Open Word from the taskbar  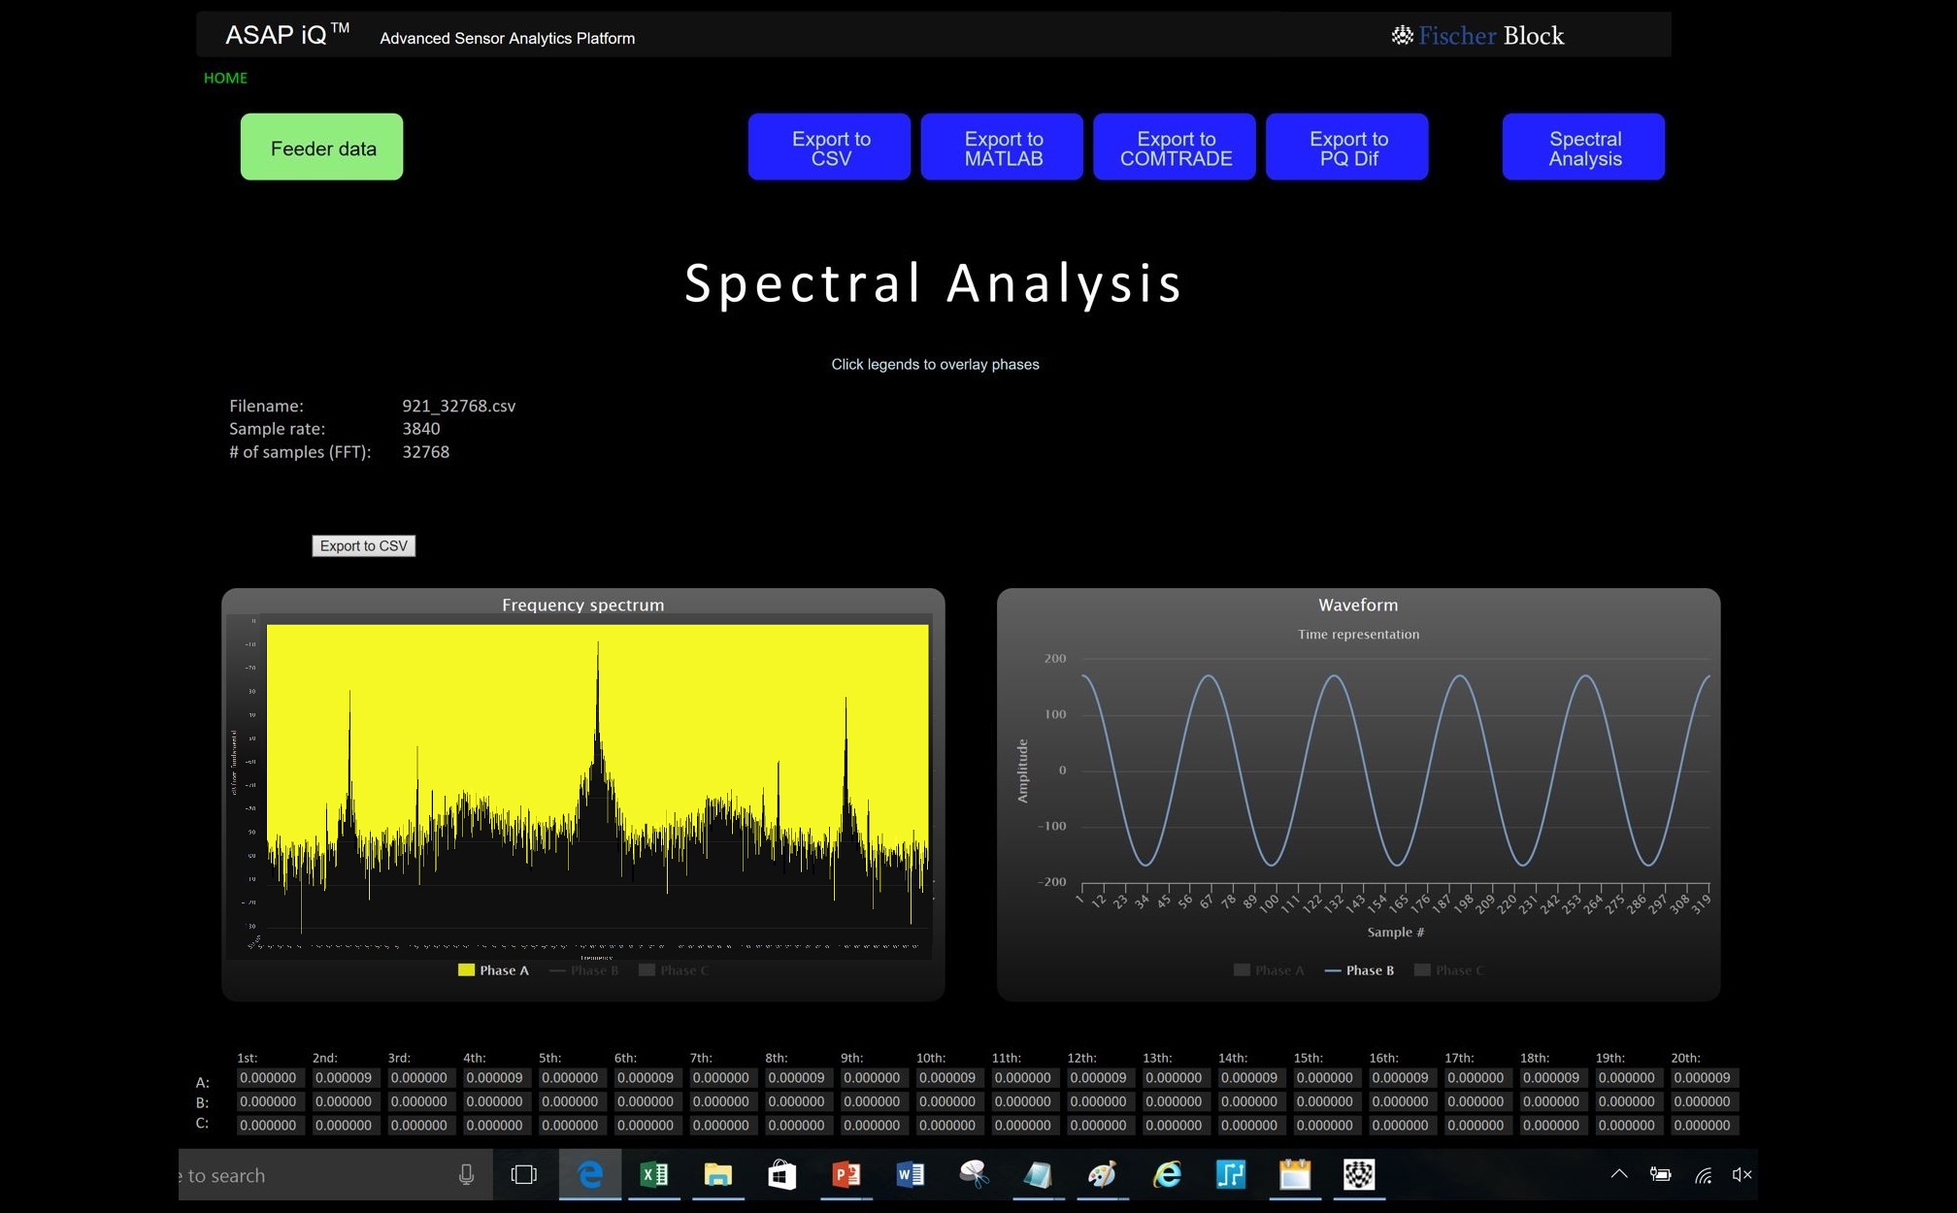[x=910, y=1175]
